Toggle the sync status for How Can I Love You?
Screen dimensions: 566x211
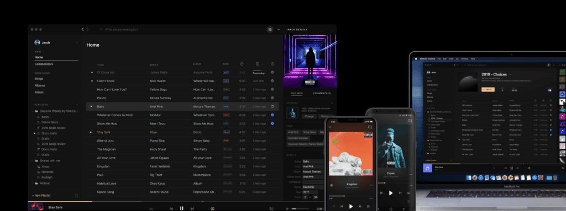pos(272,89)
